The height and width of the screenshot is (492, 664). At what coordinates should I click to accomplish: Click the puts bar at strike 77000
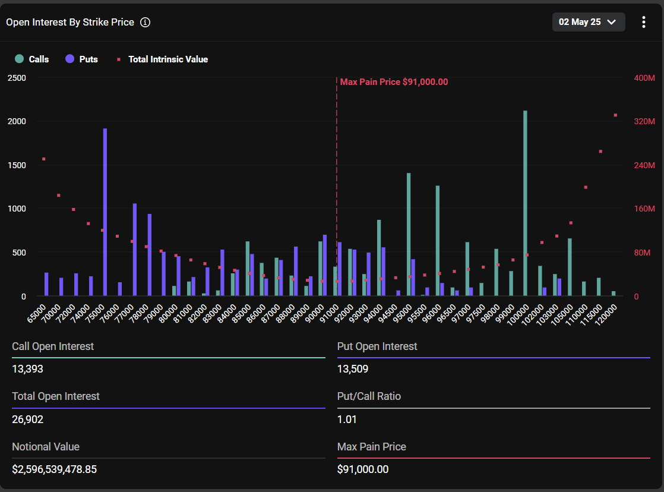click(x=135, y=250)
